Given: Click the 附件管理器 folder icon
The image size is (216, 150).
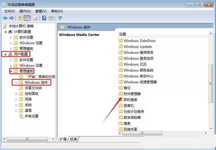Looking at the screenshot, I should [121, 94].
